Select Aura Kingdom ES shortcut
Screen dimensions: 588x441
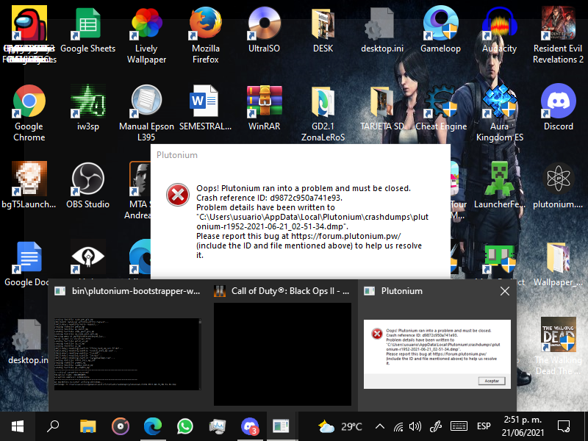coord(500,112)
